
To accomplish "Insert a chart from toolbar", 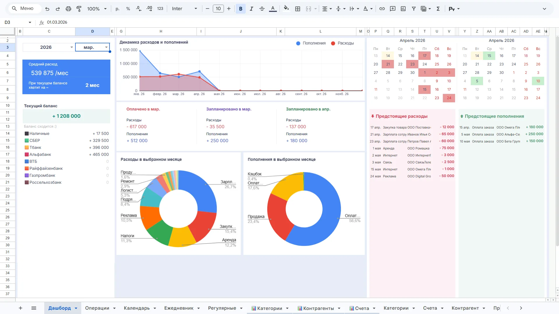I will [403, 9].
